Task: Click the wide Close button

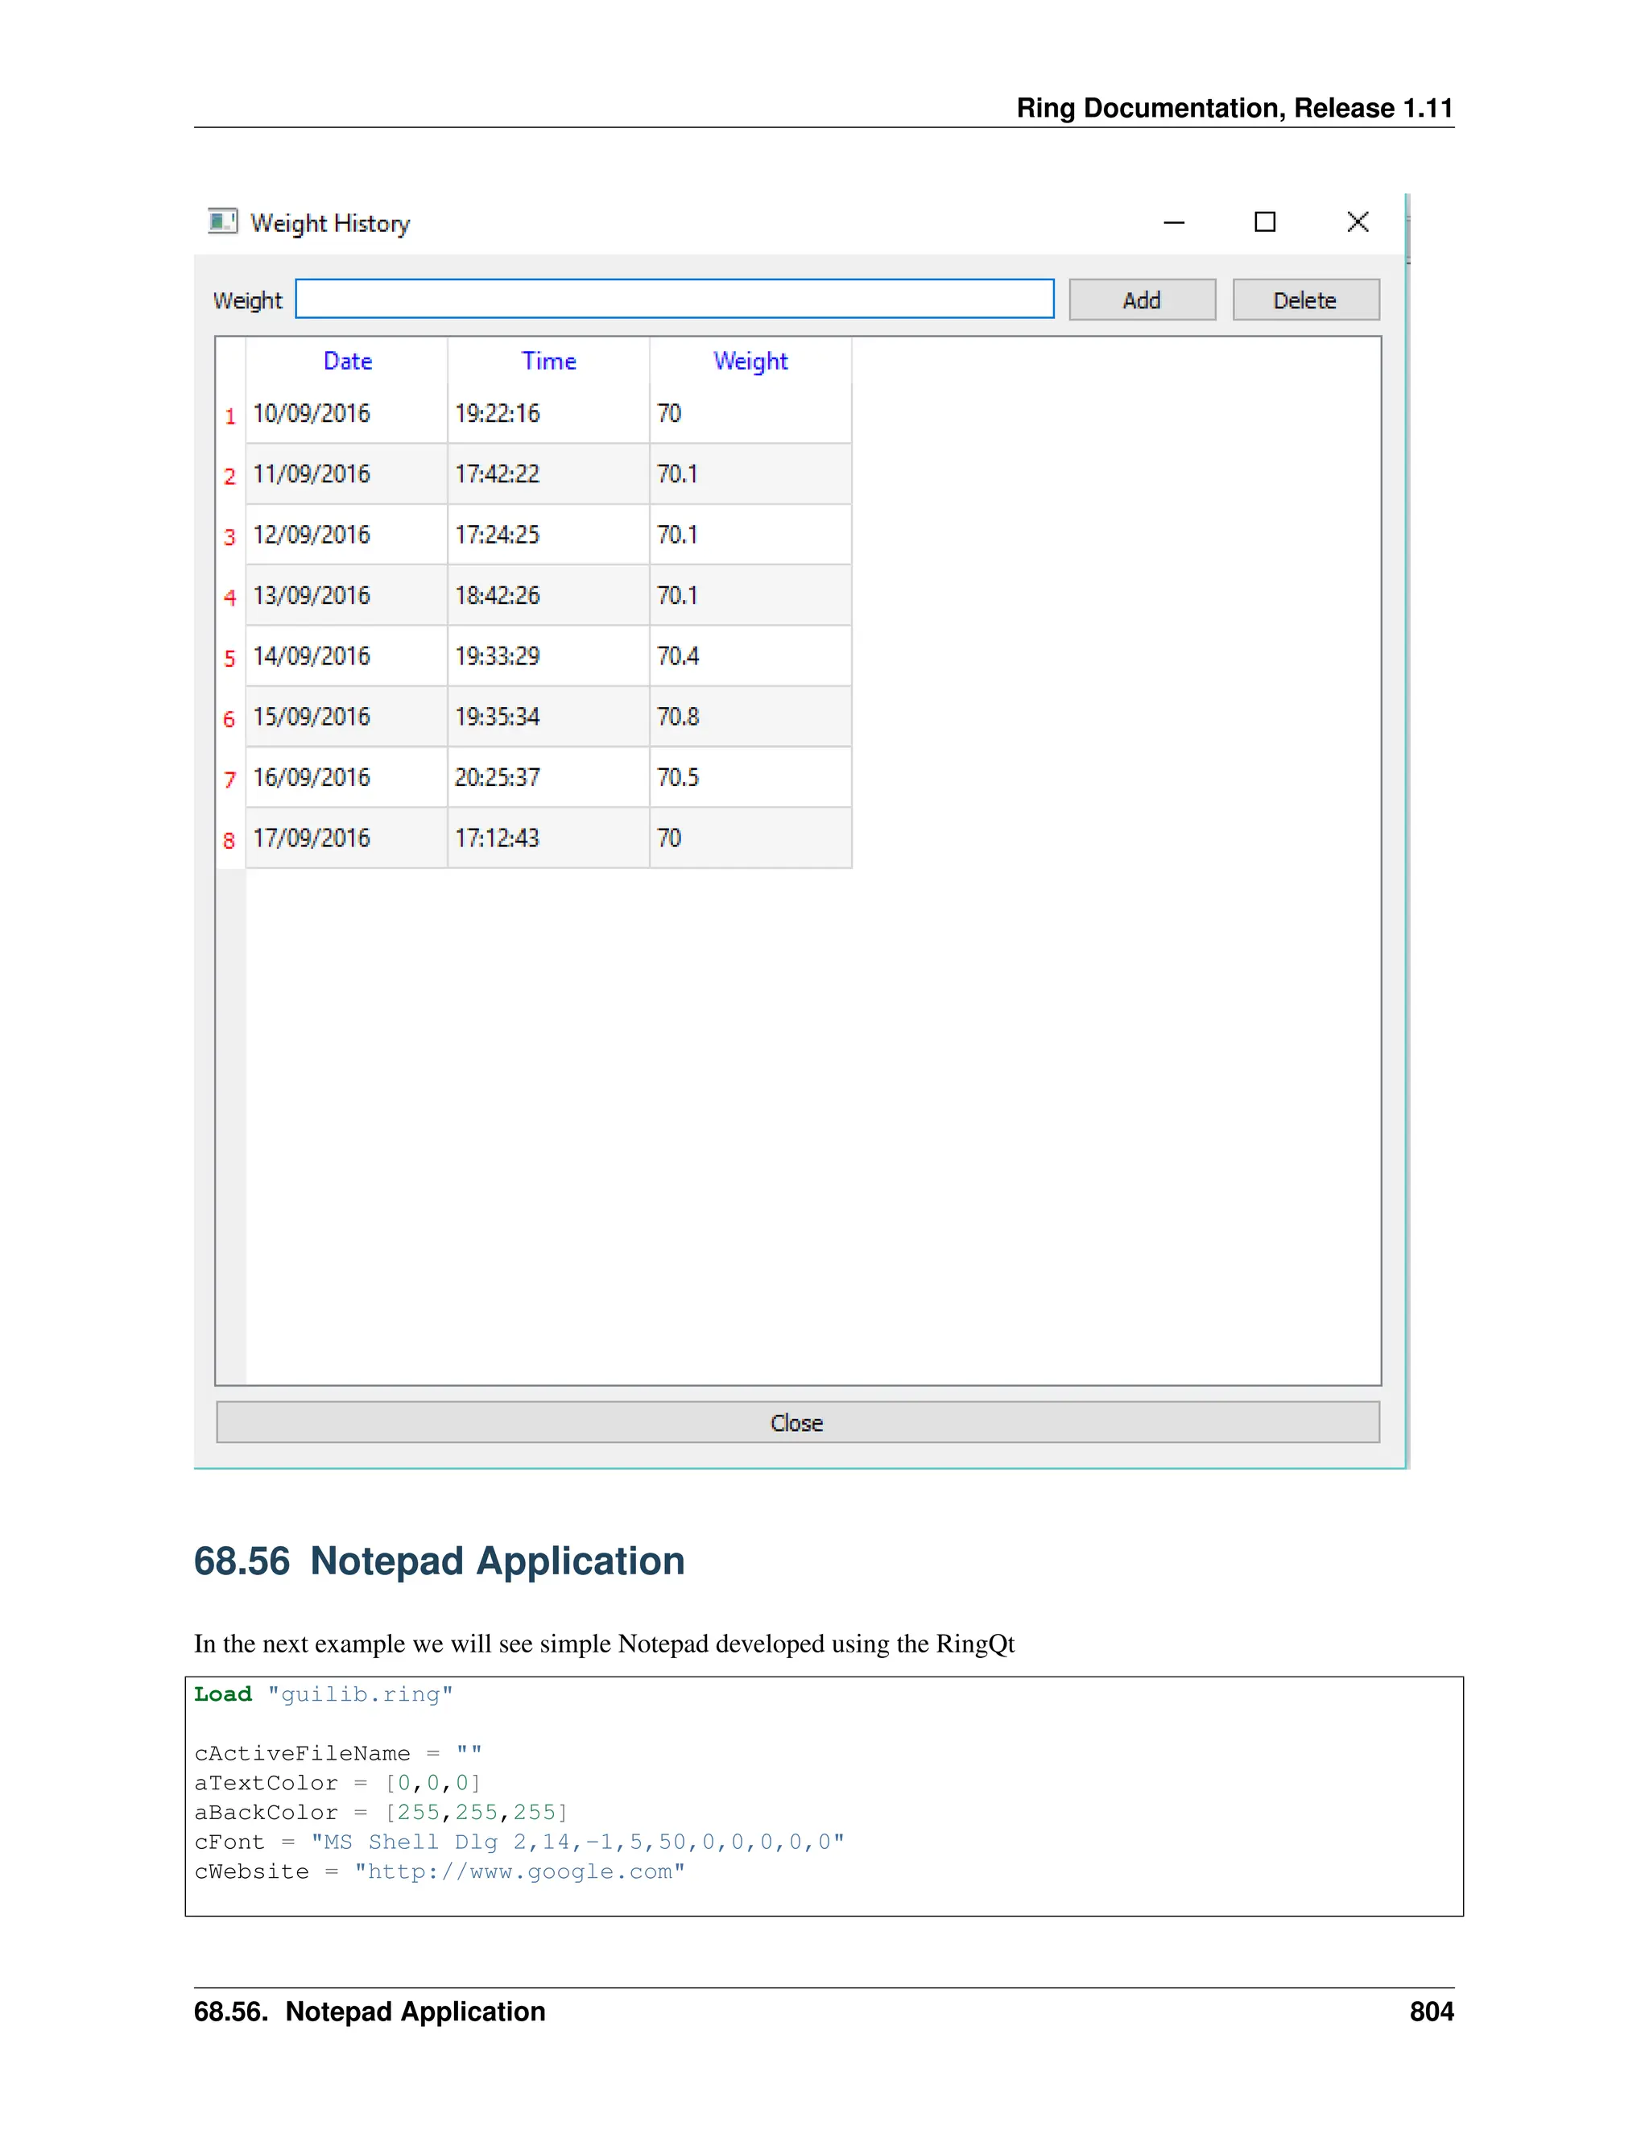Action: point(797,1423)
